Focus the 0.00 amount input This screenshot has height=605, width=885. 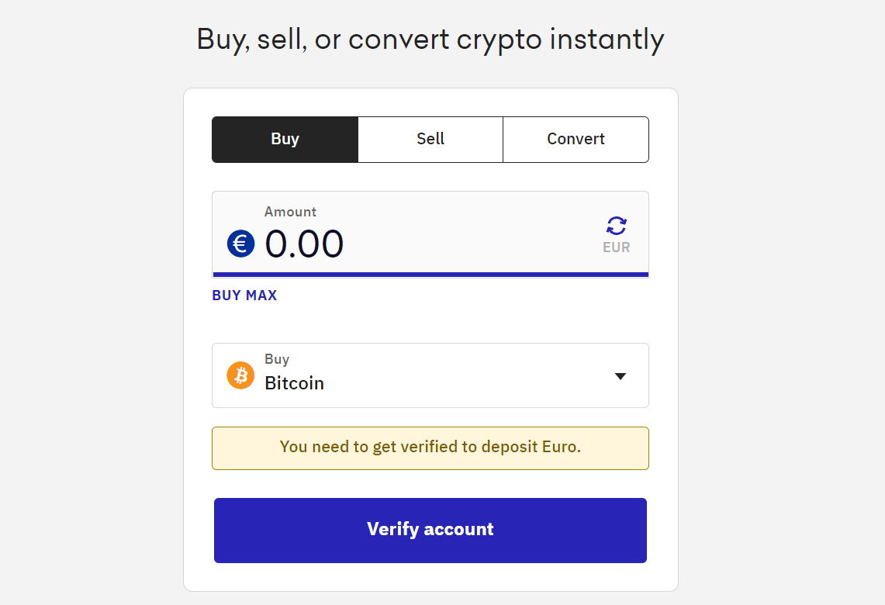coord(304,244)
